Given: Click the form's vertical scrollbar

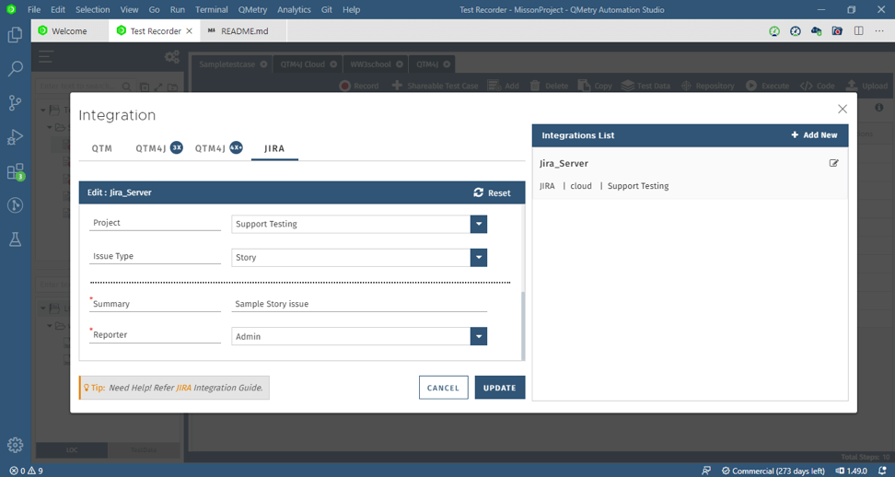Looking at the screenshot, I should coord(523,326).
